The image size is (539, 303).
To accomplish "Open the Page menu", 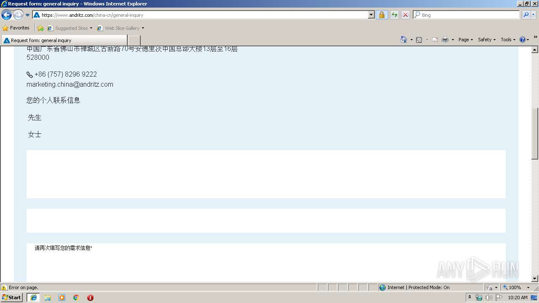I will pyautogui.click(x=466, y=40).
